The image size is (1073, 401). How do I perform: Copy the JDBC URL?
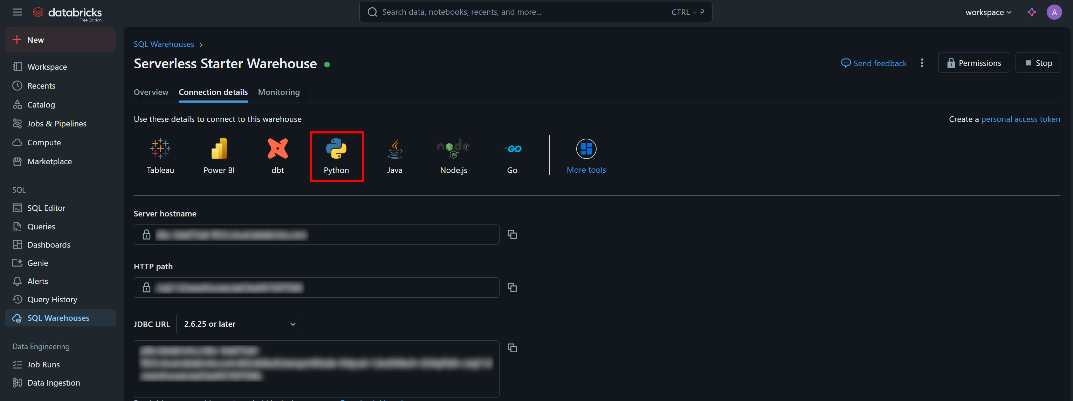(x=512, y=348)
